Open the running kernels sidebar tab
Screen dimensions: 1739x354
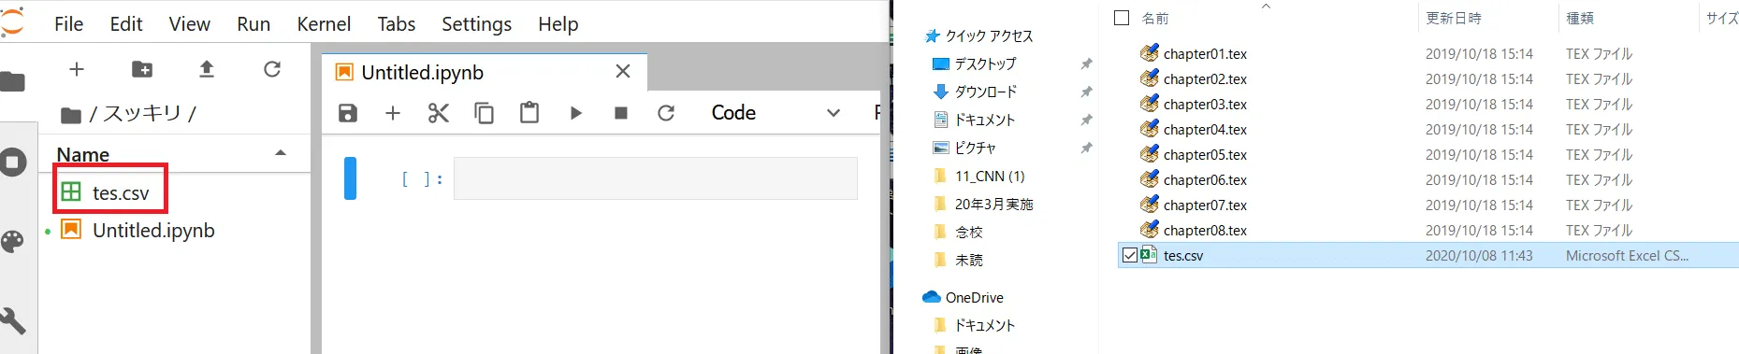pyautogui.click(x=12, y=163)
